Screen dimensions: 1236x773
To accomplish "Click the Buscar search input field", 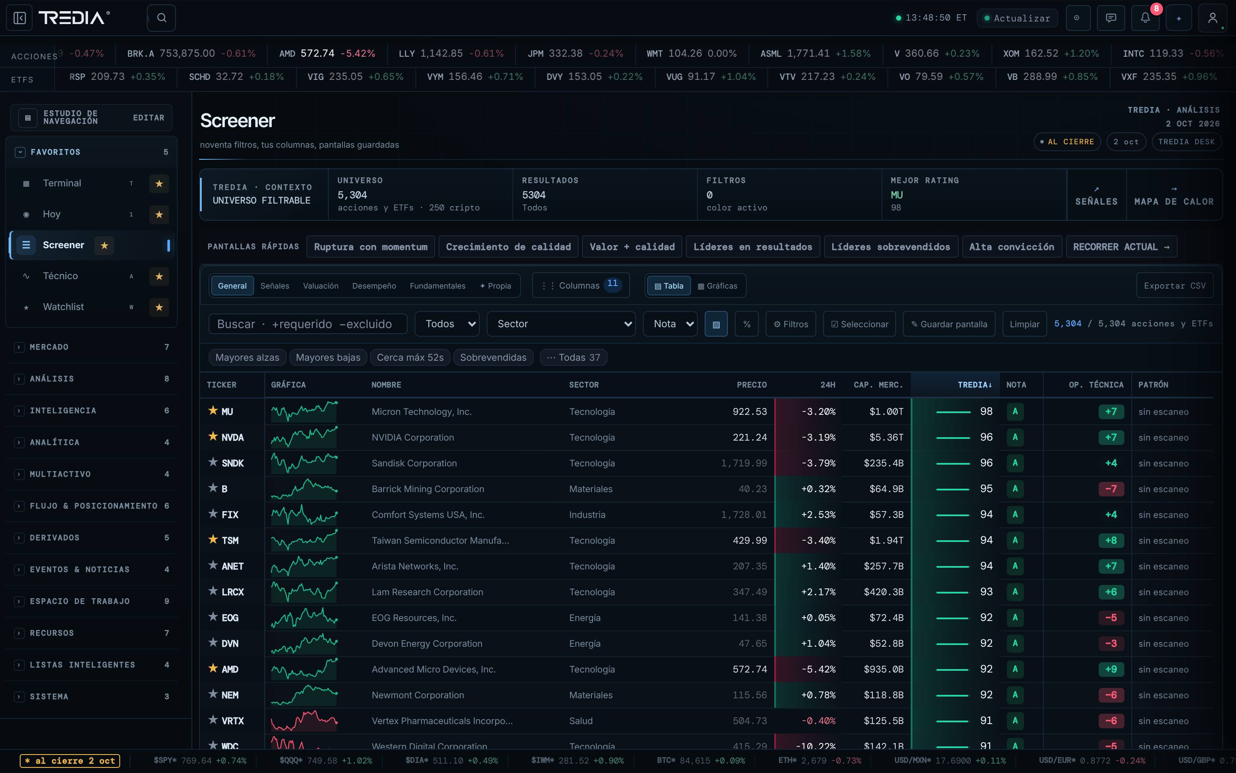I will [308, 324].
